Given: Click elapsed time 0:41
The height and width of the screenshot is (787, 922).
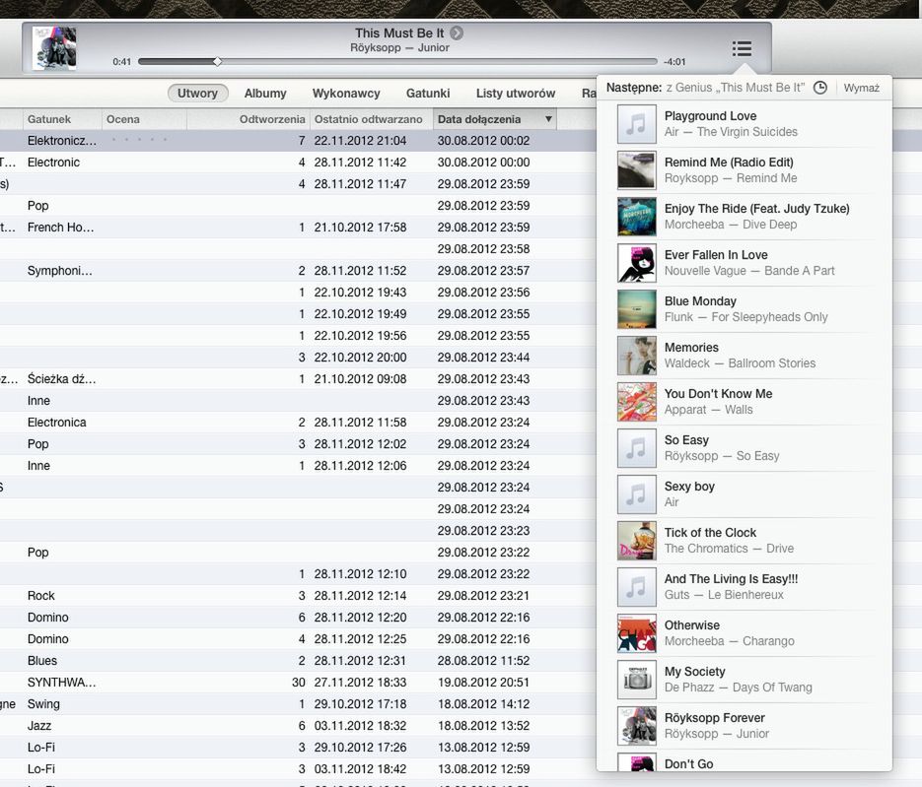Looking at the screenshot, I should [x=121, y=62].
